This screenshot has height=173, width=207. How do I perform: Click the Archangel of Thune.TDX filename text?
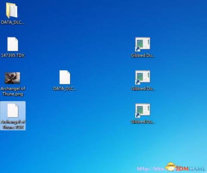point(13,125)
